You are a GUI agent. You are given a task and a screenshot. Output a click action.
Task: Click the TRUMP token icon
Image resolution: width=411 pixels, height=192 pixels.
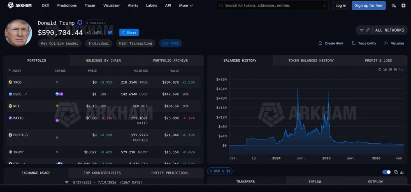click(x=10, y=152)
